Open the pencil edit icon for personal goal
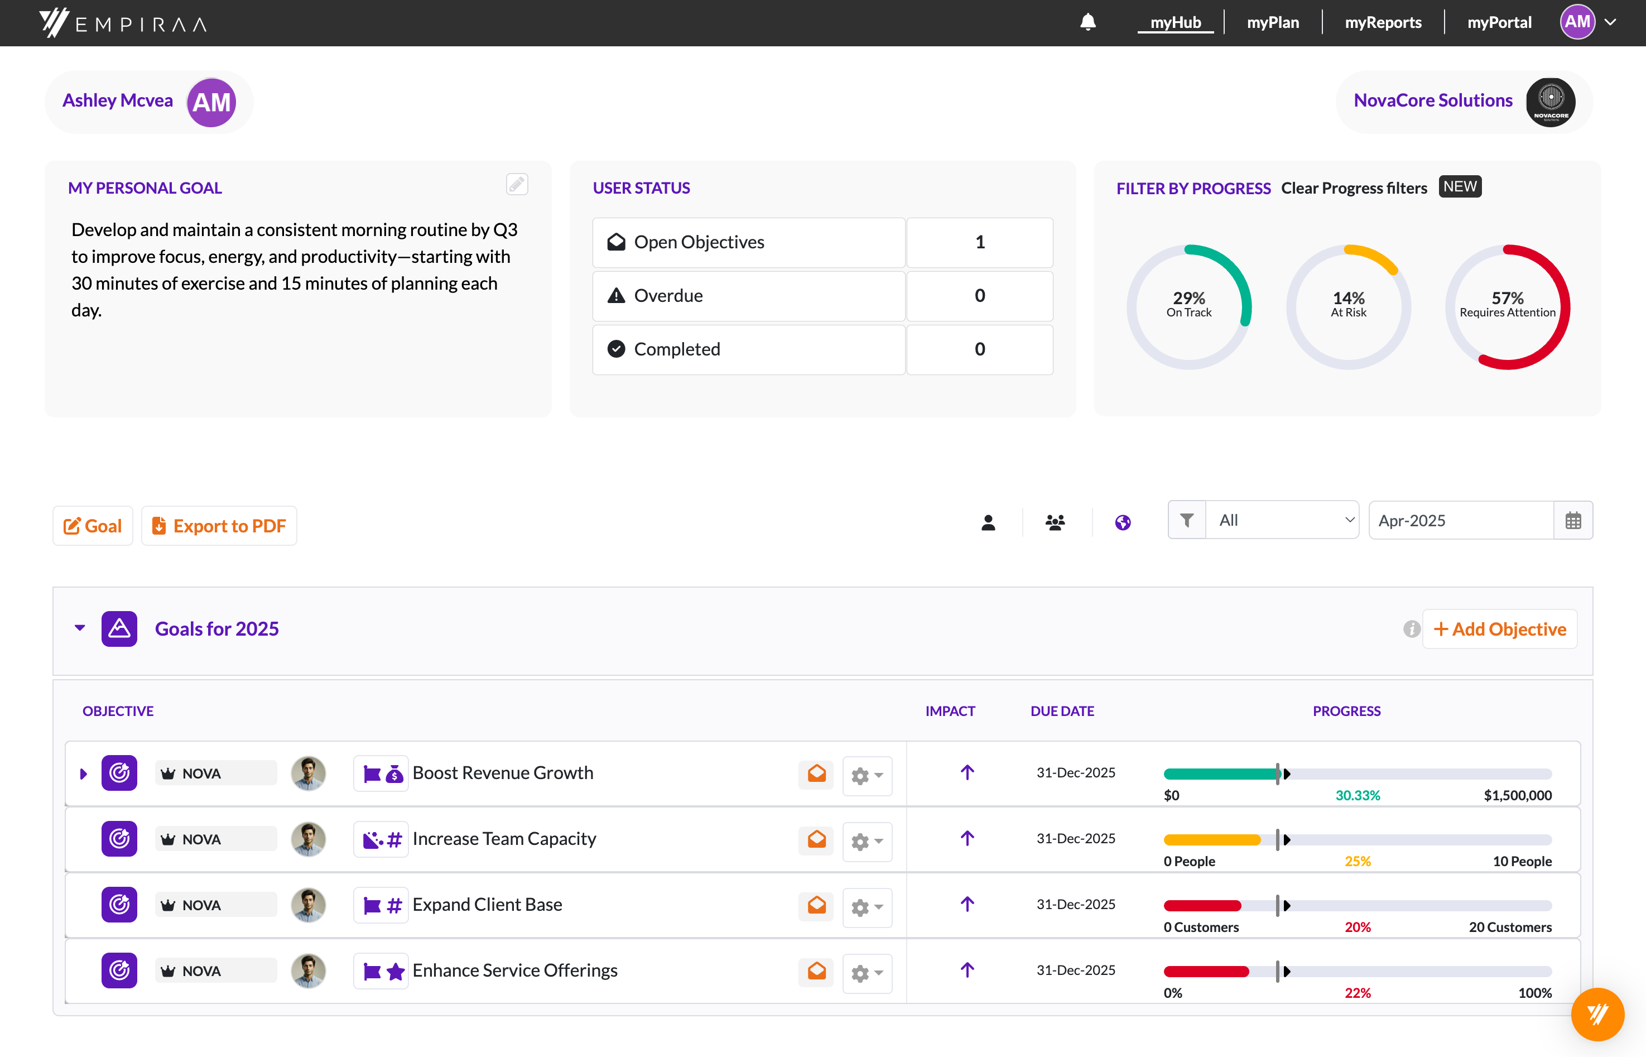This screenshot has width=1646, height=1057. [517, 184]
